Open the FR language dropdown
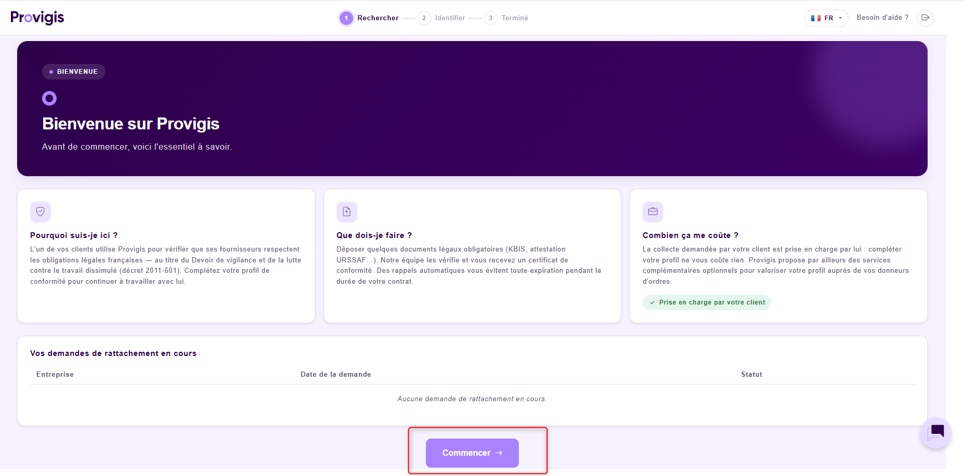 [826, 18]
